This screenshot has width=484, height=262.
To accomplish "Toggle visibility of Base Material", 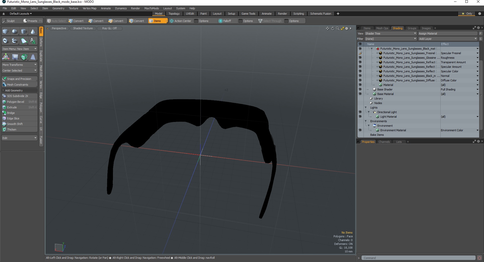I will [360, 94].
